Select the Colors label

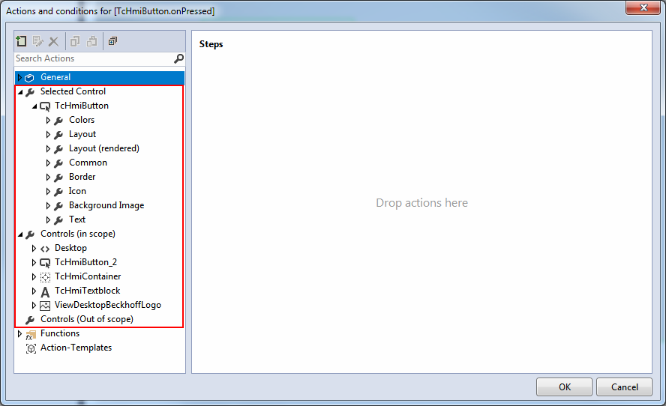(x=82, y=120)
